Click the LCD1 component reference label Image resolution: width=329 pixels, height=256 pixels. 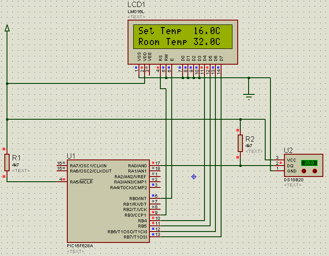click(x=136, y=5)
